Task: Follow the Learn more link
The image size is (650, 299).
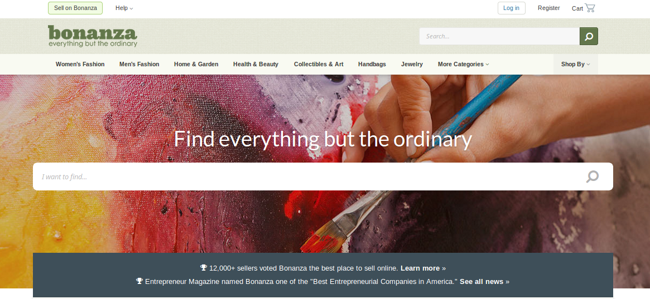Action: pyautogui.click(x=420, y=268)
